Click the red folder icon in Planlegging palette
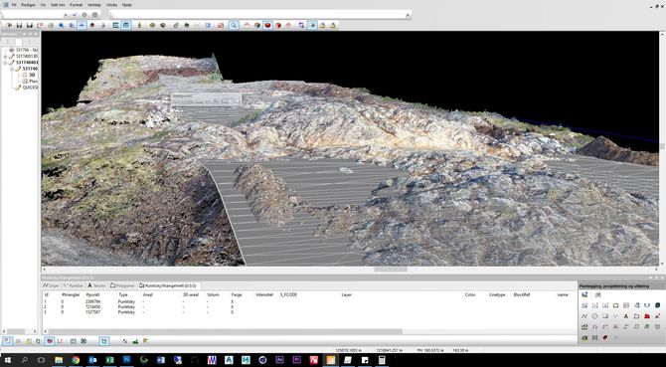The width and height of the screenshot is (666, 367). 646,316
